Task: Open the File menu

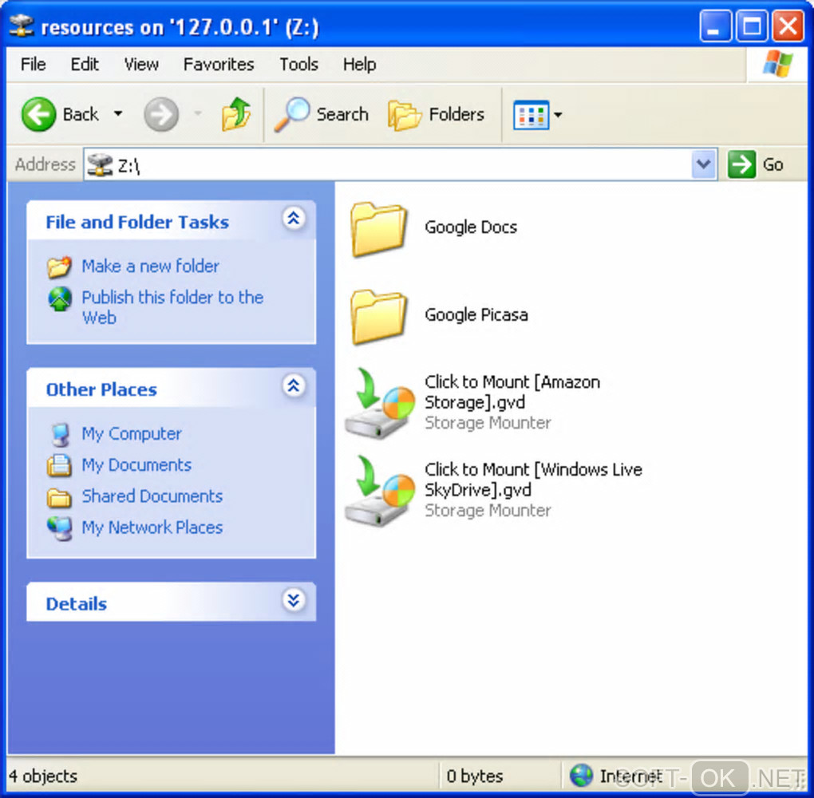Action: click(34, 65)
